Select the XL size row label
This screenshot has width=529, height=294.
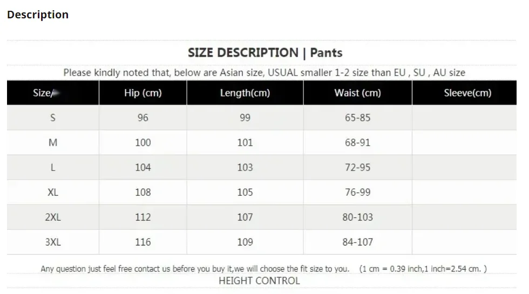[x=53, y=192]
